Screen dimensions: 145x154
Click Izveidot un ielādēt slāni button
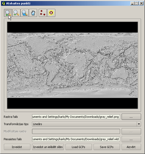48,147
